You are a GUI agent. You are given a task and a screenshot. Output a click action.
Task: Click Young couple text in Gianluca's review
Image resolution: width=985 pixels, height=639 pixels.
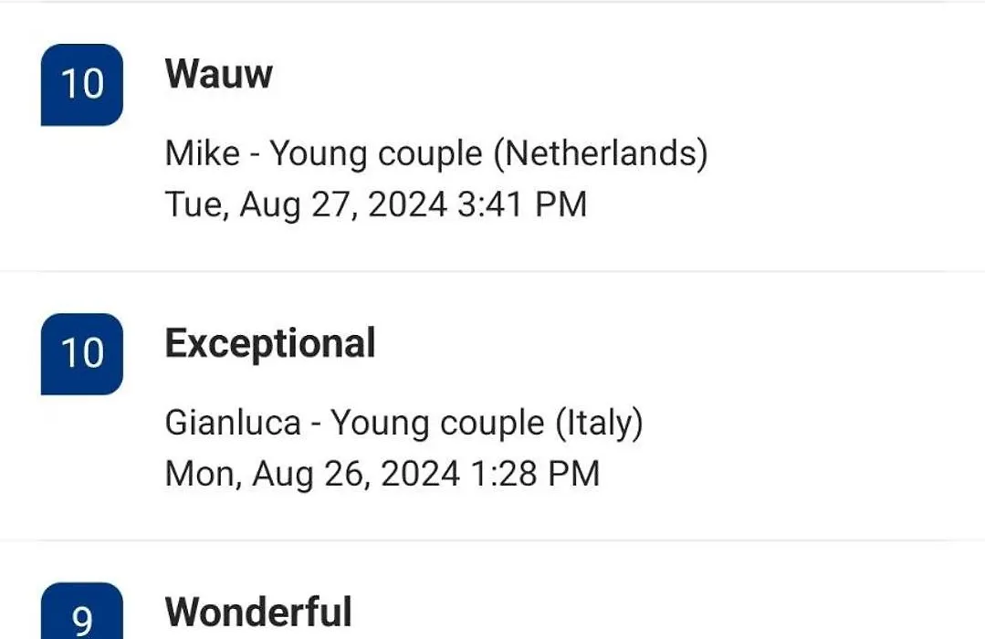[437, 423]
